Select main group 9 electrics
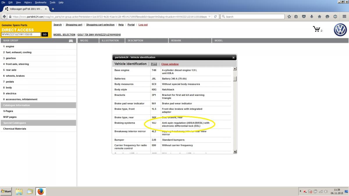 coord(38,93)
